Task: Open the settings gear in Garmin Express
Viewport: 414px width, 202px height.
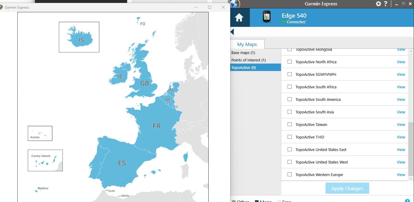Action: pyautogui.click(x=378, y=4)
